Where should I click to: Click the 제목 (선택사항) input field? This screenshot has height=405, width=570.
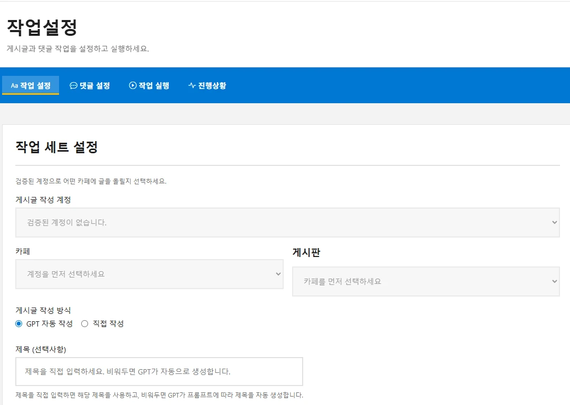158,371
